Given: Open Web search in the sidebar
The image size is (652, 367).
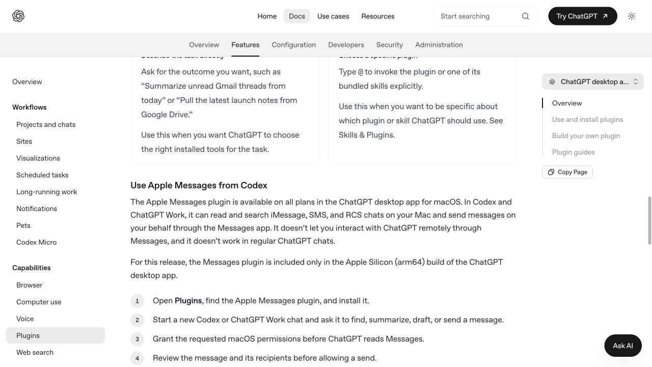Looking at the screenshot, I should click(35, 352).
